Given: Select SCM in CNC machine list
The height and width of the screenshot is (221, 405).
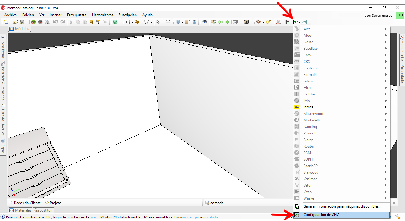Looking at the screenshot, I should [x=341, y=153].
